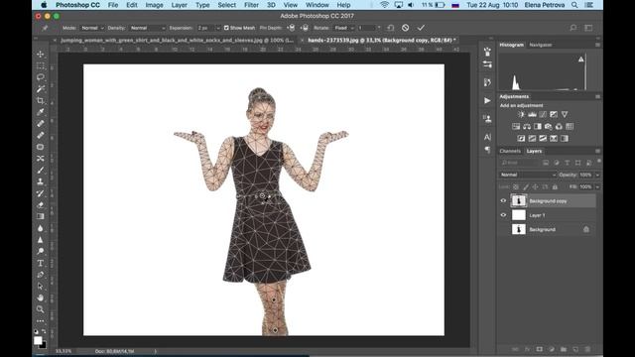Viewport: 635px width, 357px height.
Task: Open the Paragraph panel icon
Action: pyautogui.click(x=487, y=150)
